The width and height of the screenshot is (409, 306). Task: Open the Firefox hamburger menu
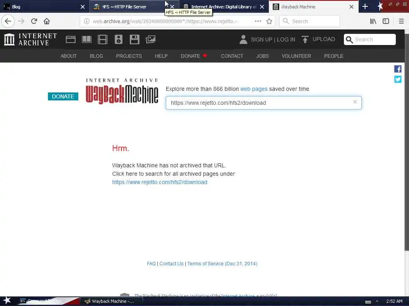coord(401,21)
